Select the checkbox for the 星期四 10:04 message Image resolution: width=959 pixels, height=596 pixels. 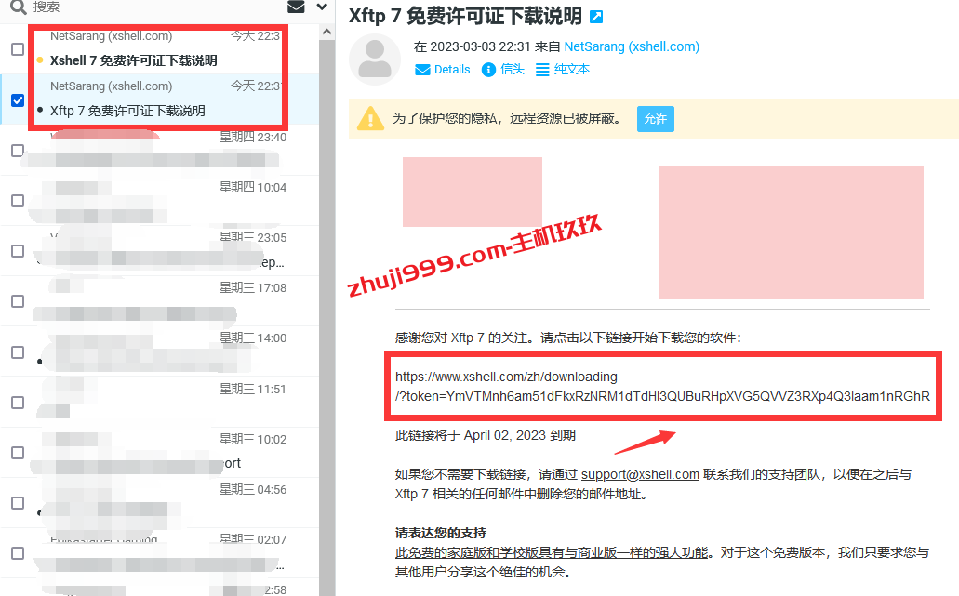18,201
